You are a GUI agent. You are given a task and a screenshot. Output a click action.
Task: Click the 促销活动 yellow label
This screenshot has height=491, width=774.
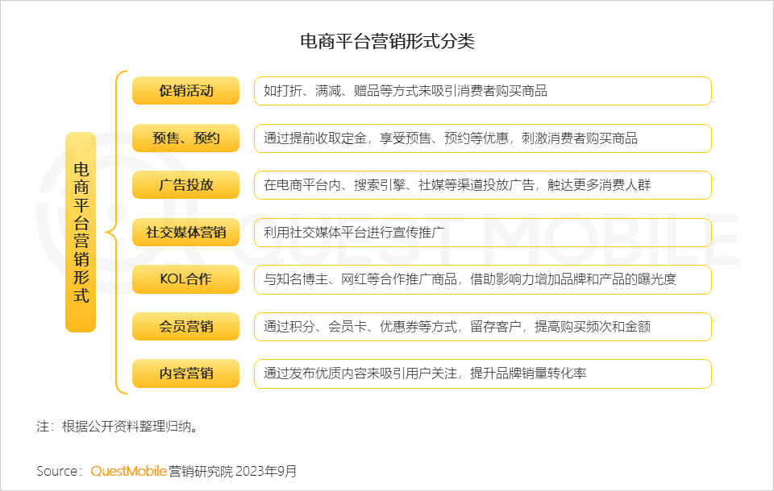(185, 91)
